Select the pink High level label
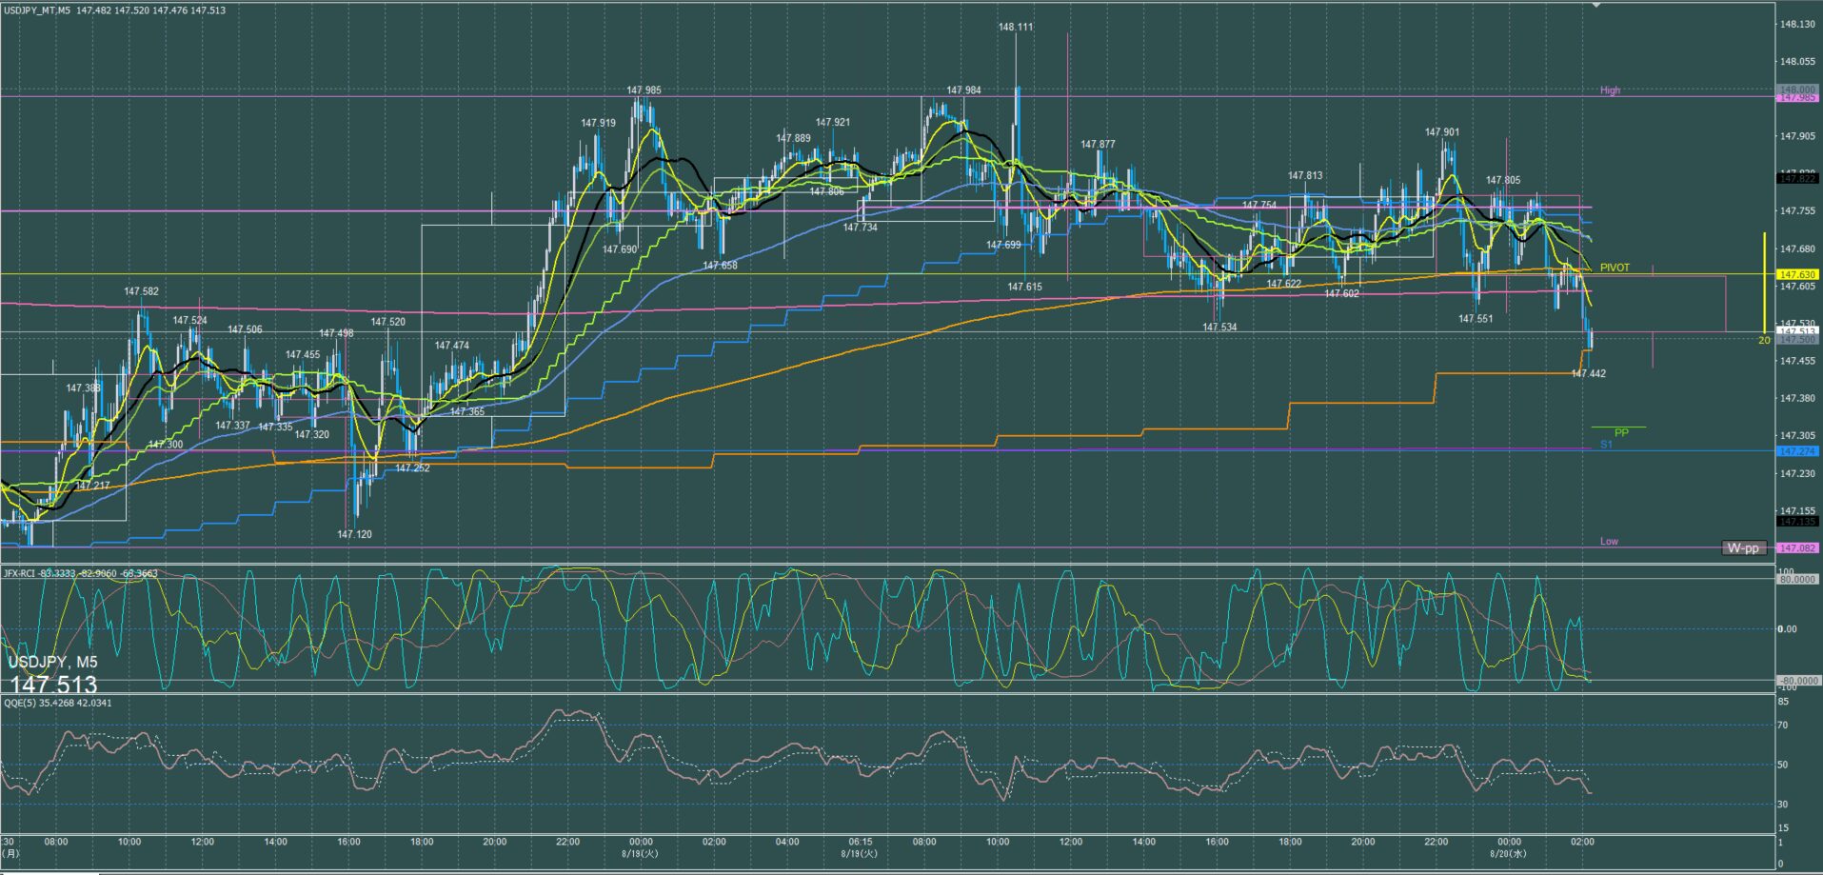This screenshot has height=875, width=1823. 1610,90
